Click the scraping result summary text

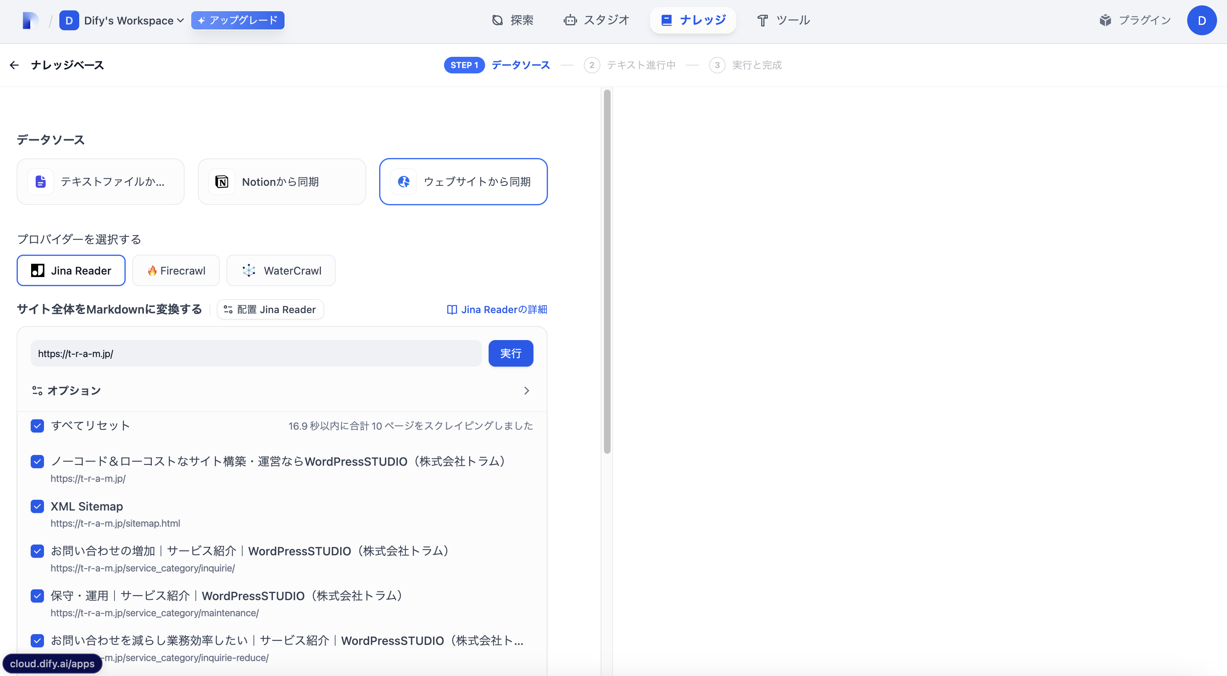click(411, 426)
